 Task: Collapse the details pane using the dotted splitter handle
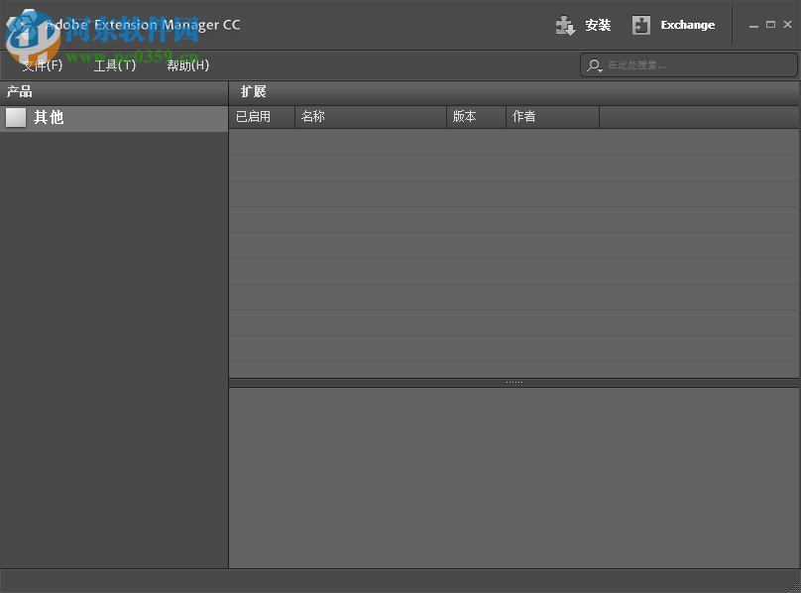tap(514, 380)
